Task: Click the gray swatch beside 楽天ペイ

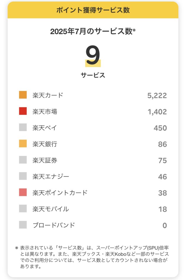Action: point(23,127)
